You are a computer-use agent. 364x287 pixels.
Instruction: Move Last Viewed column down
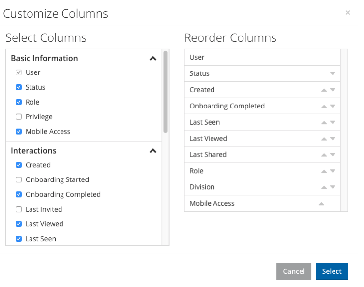coord(333,139)
